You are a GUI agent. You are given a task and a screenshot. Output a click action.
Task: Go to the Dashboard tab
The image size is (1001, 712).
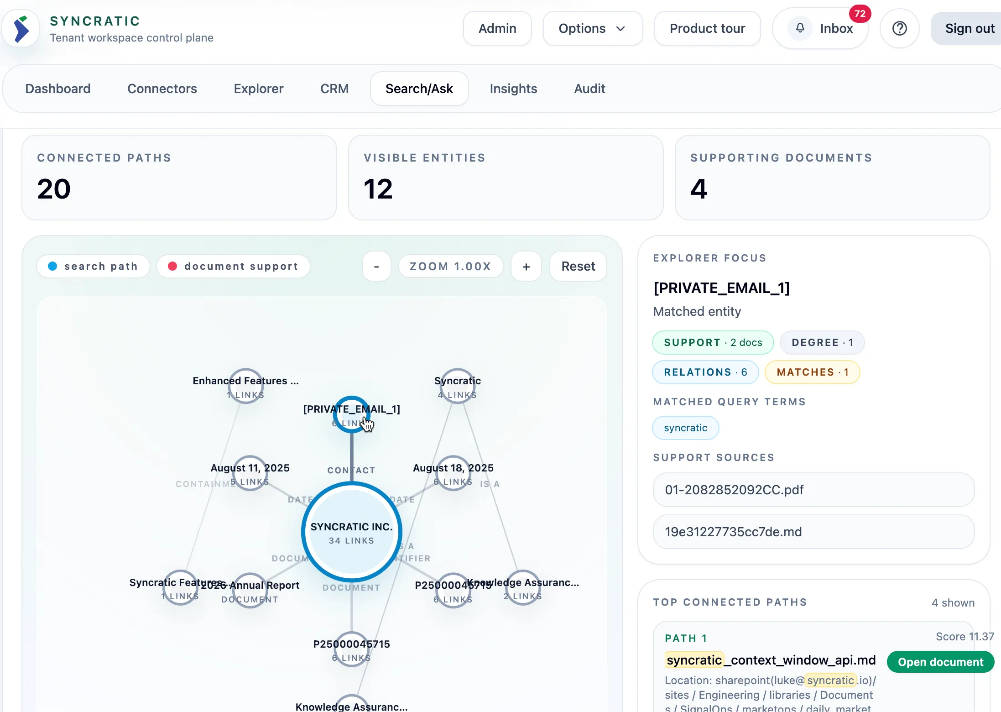click(x=58, y=89)
